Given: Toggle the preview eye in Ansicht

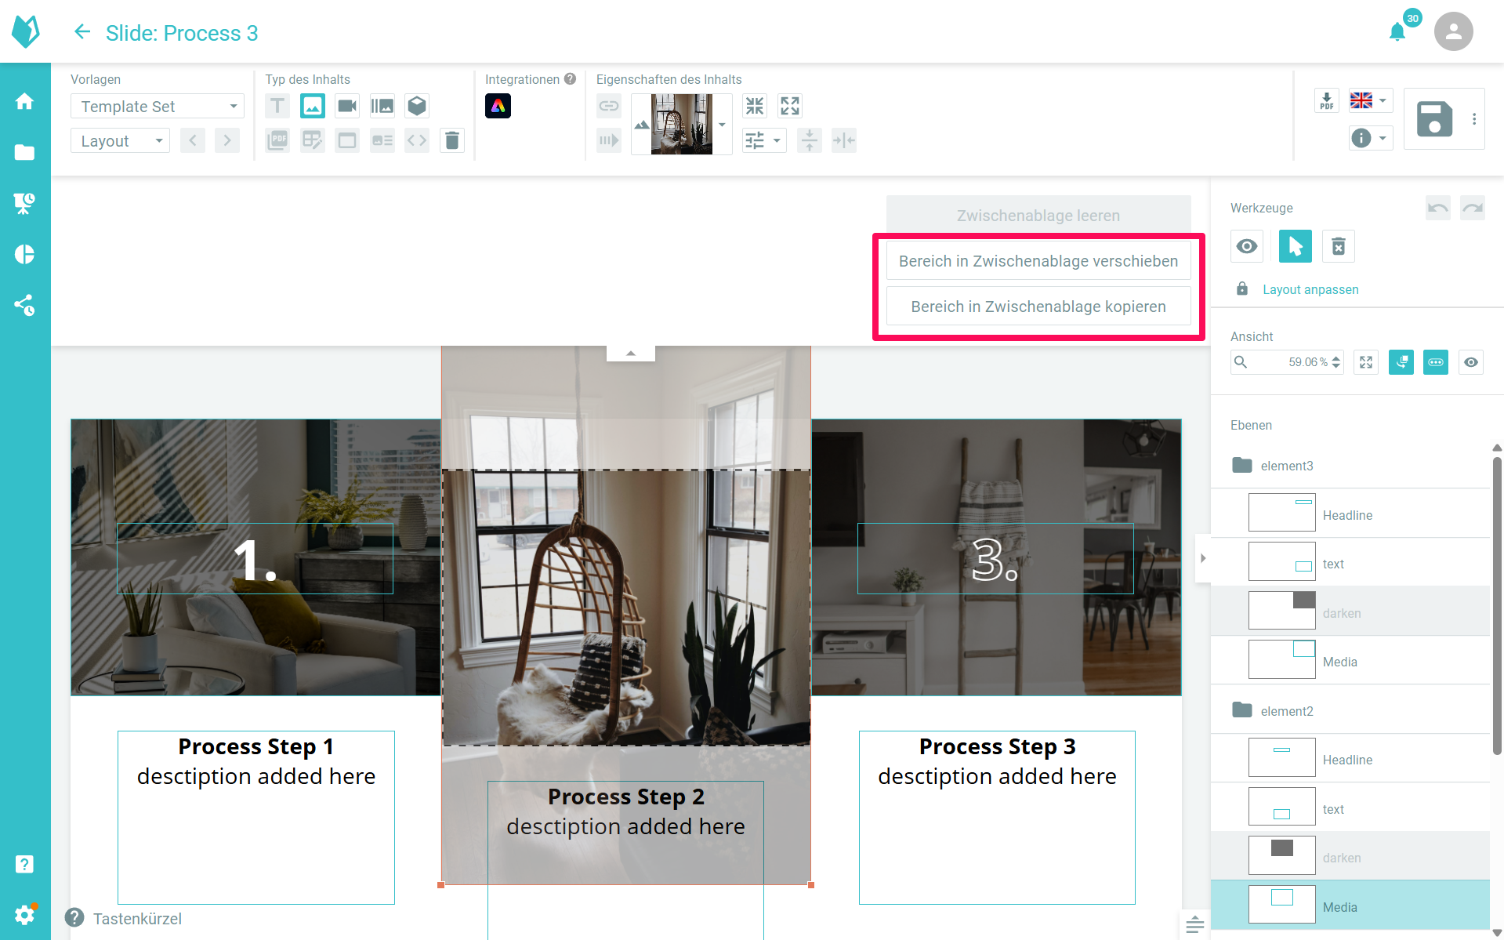Looking at the screenshot, I should point(1470,362).
